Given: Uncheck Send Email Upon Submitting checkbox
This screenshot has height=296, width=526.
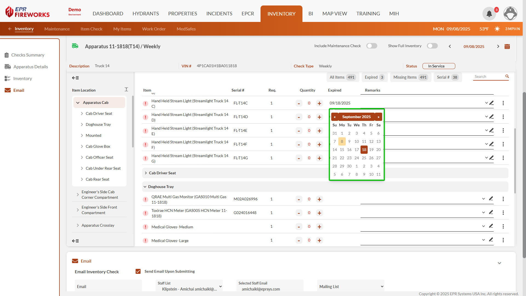Looking at the screenshot, I should click(138, 271).
